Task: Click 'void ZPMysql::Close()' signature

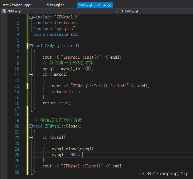Action: [x=57, y=126]
